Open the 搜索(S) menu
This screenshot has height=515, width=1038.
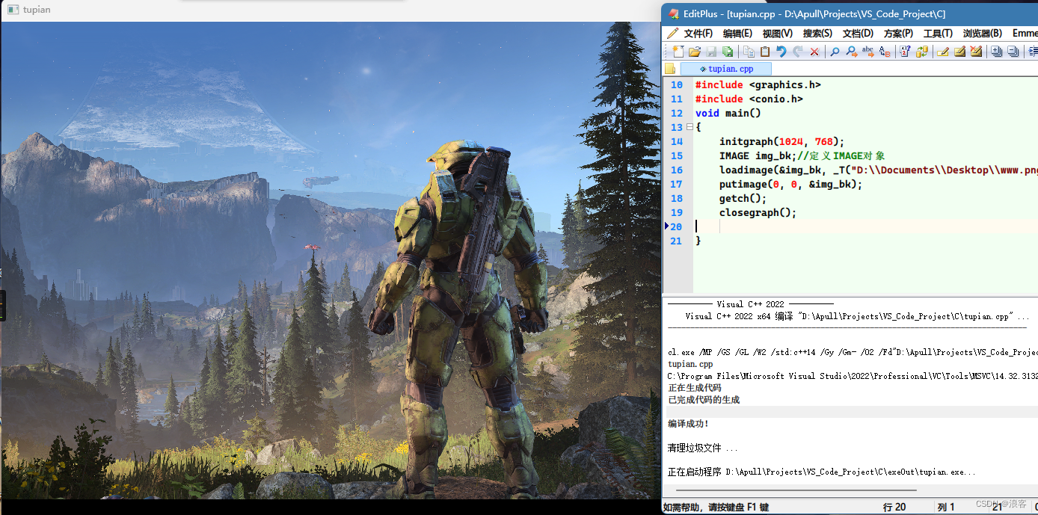(x=817, y=33)
